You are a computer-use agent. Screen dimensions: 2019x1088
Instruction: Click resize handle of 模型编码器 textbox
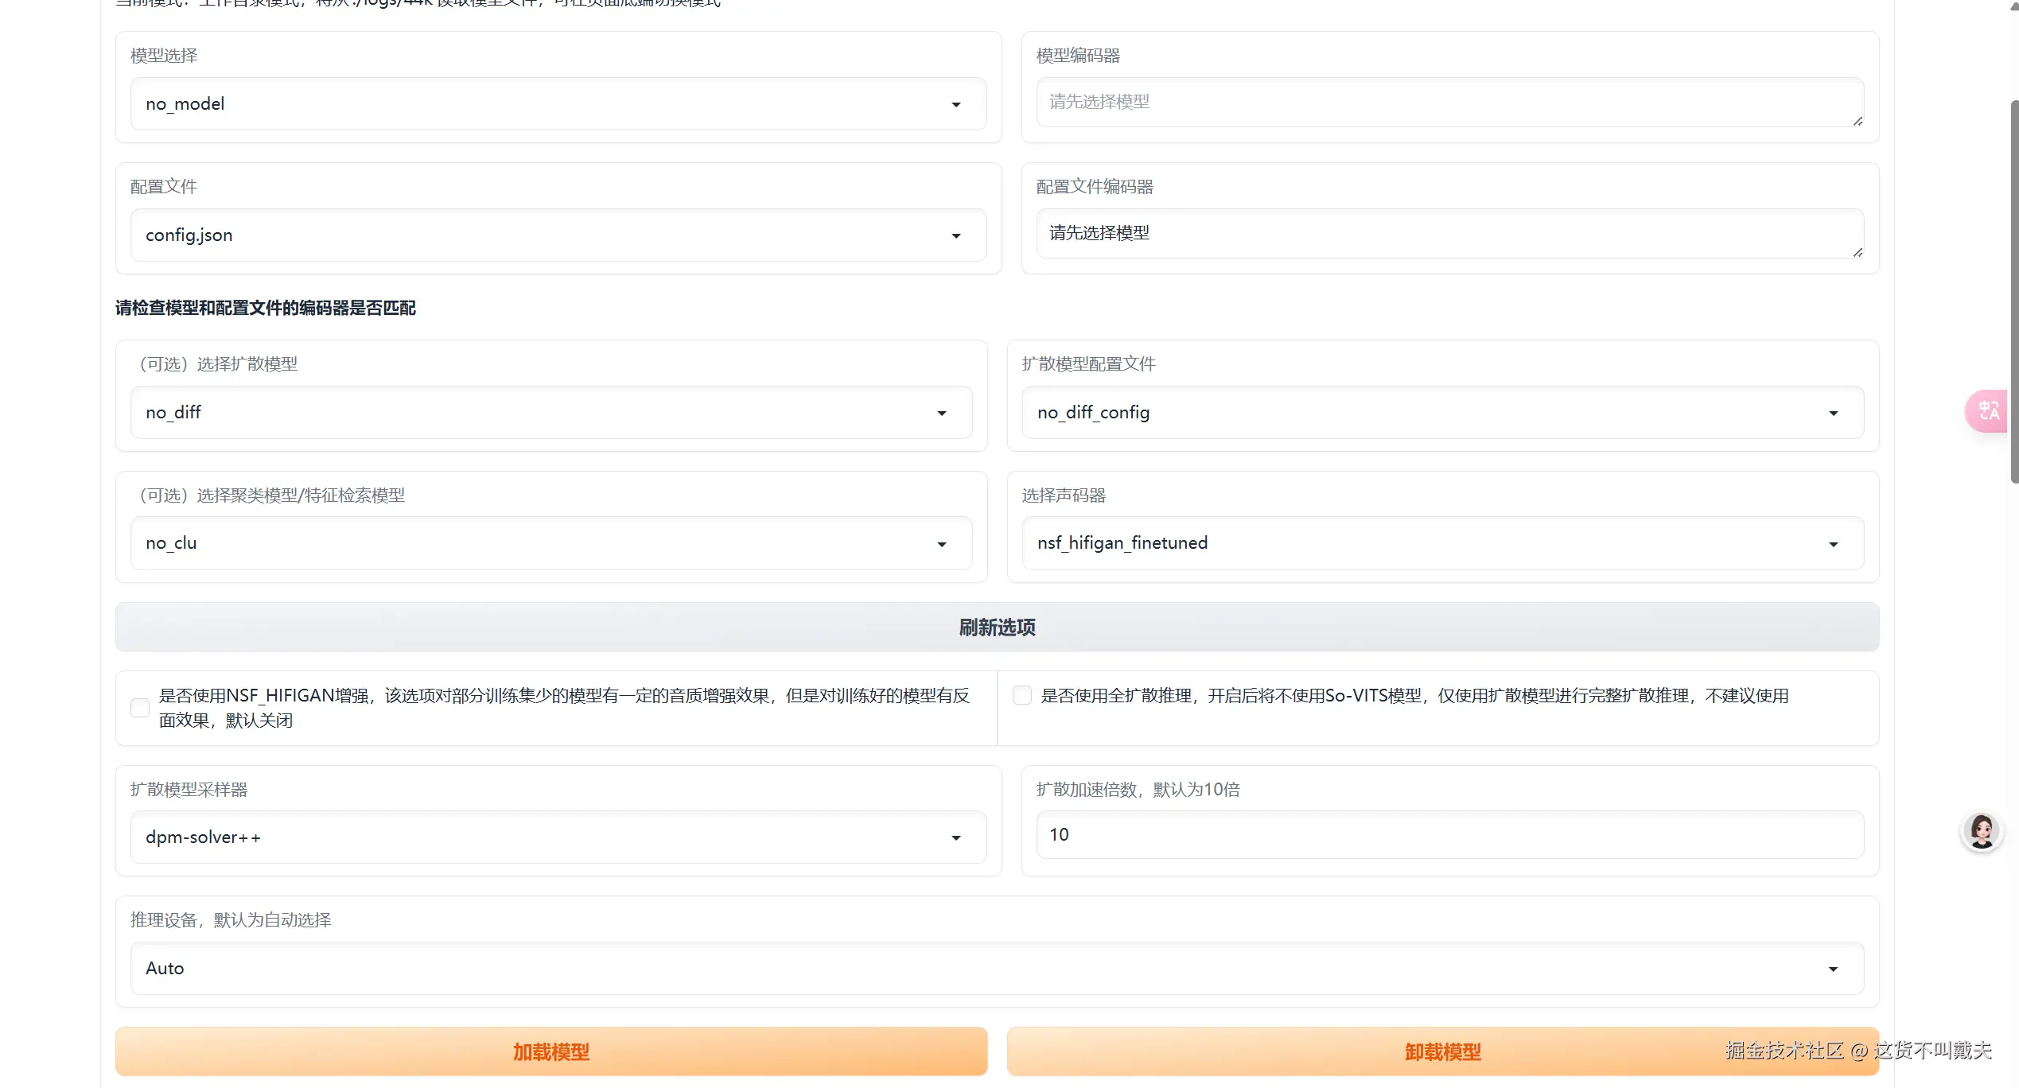pyautogui.click(x=1858, y=121)
